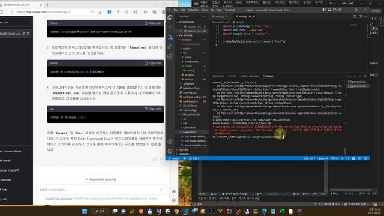
Task: Add a new terminal with plus icon
Action: point(347,76)
